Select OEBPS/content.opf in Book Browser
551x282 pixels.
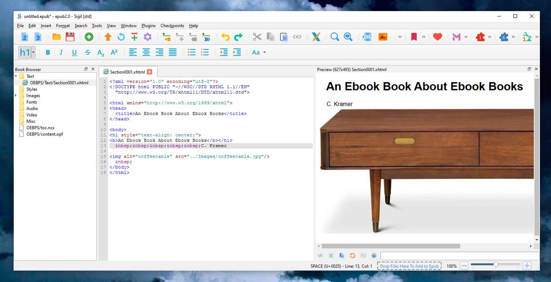click(x=45, y=134)
